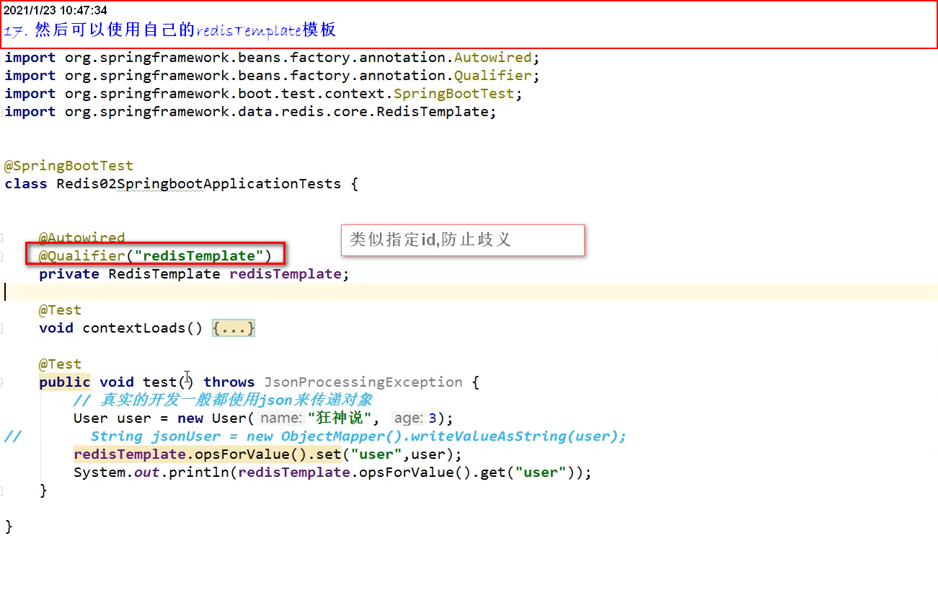Click the Autowired class name in the first import

[492, 58]
